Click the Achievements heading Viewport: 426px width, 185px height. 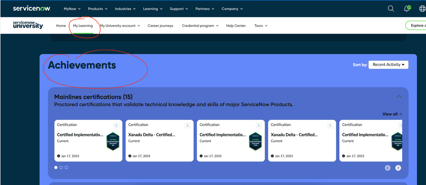(82, 65)
